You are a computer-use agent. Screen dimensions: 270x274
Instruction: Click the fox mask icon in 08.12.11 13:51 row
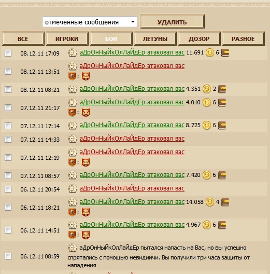point(86,76)
